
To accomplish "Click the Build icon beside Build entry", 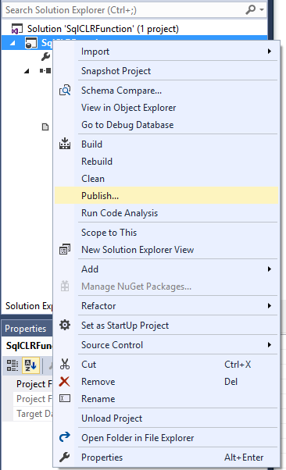I will click(65, 144).
